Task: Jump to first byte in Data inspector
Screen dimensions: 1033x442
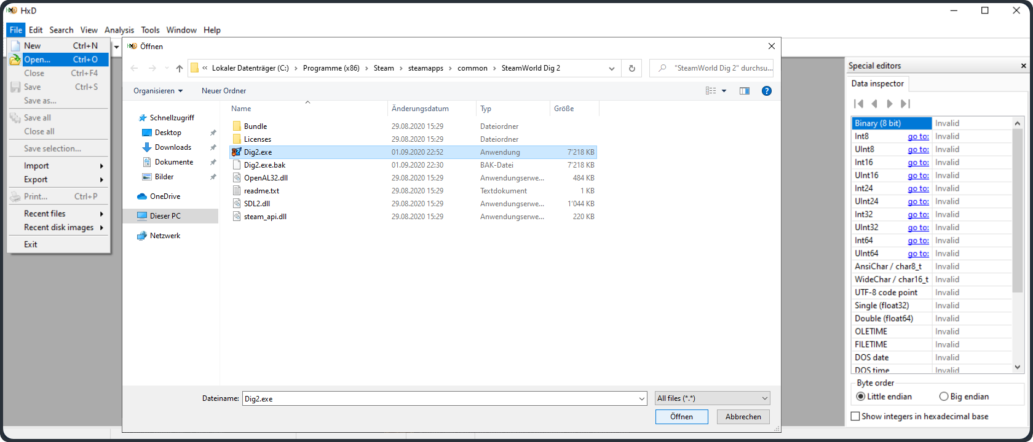Action: point(859,104)
